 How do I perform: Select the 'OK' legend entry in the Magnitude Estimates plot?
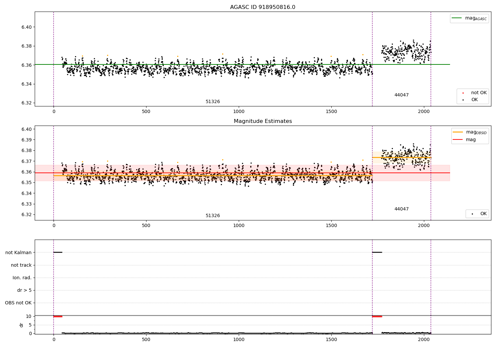[478, 214]
